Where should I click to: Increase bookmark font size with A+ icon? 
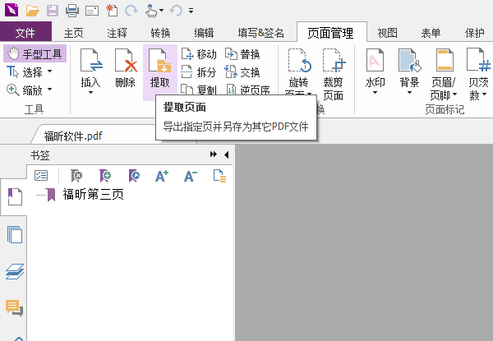162,175
